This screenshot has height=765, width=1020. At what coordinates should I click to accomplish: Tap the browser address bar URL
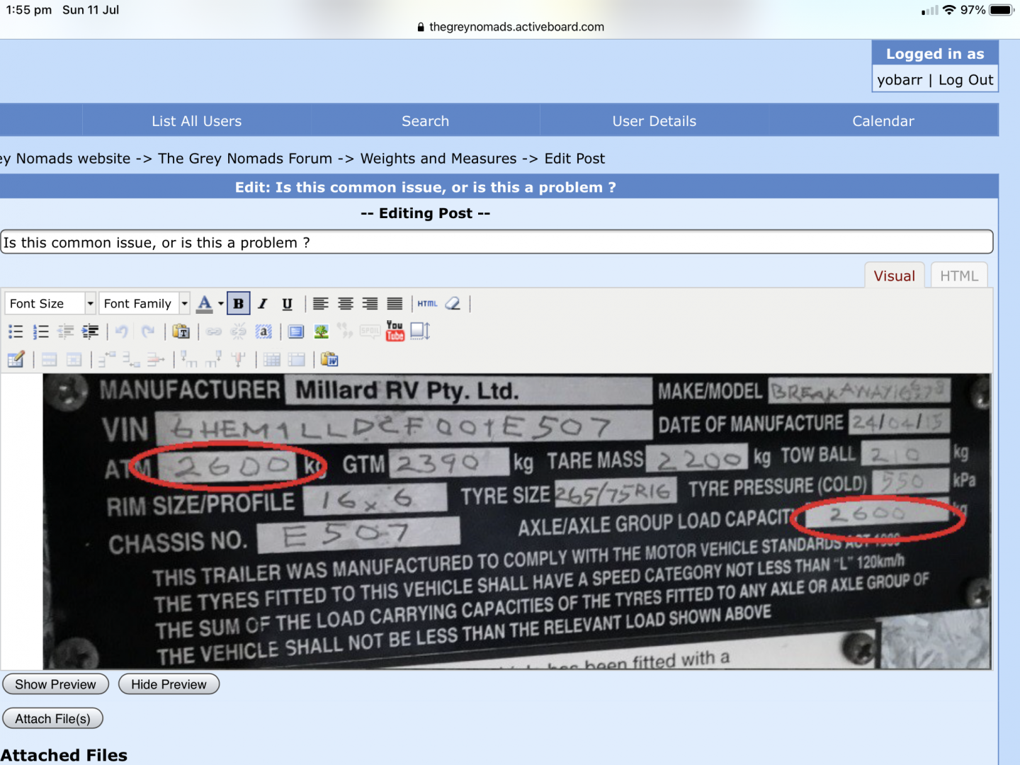coord(516,27)
